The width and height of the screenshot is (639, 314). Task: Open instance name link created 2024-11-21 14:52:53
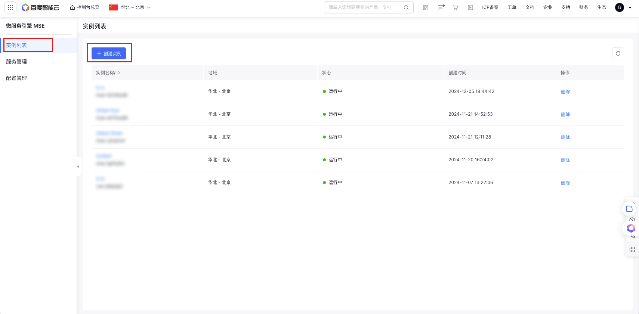(x=108, y=111)
